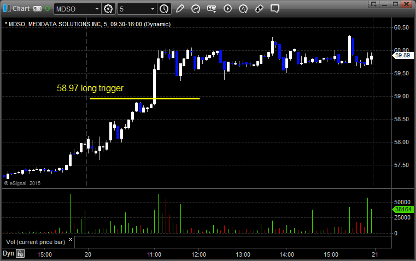The width and height of the screenshot is (416, 261).
Task: Open the alerts 'A' circle menu
Action: click(243, 9)
